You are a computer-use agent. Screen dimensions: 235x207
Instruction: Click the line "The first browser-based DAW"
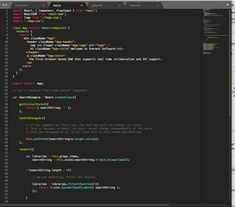[x=95, y=59]
